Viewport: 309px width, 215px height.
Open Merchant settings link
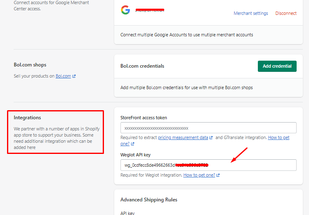251,13
